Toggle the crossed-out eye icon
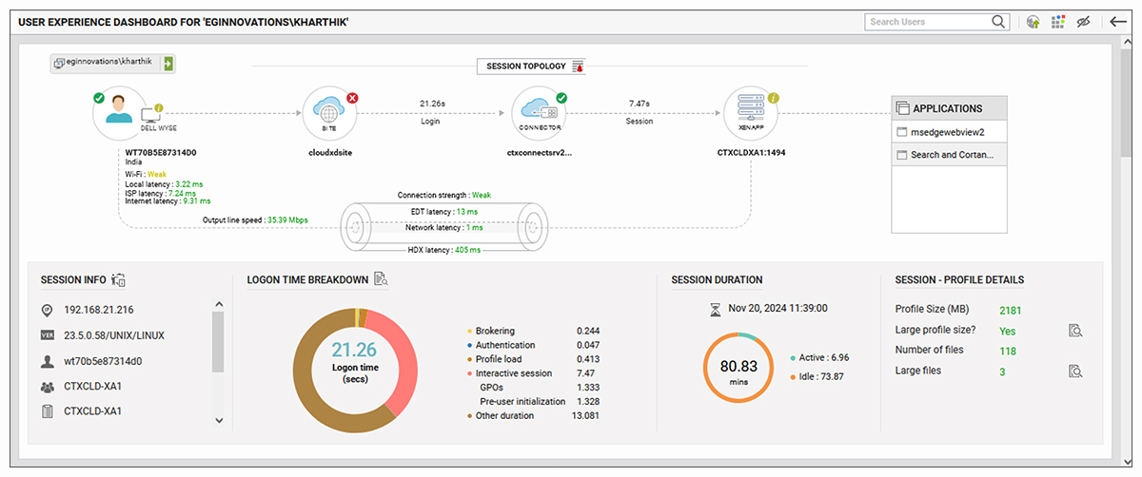The width and height of the screenshot is (1142, 477). click(1083, 22)
